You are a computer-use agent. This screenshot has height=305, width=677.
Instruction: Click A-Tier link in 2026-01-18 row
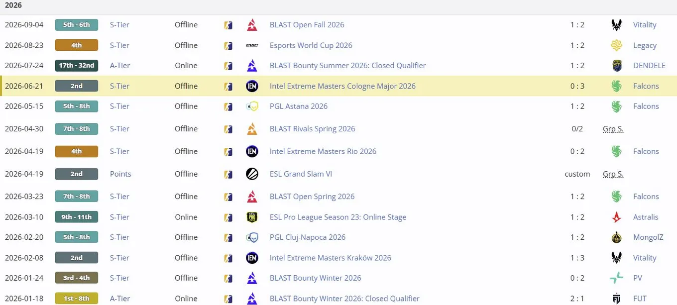(x=120, y=299)
